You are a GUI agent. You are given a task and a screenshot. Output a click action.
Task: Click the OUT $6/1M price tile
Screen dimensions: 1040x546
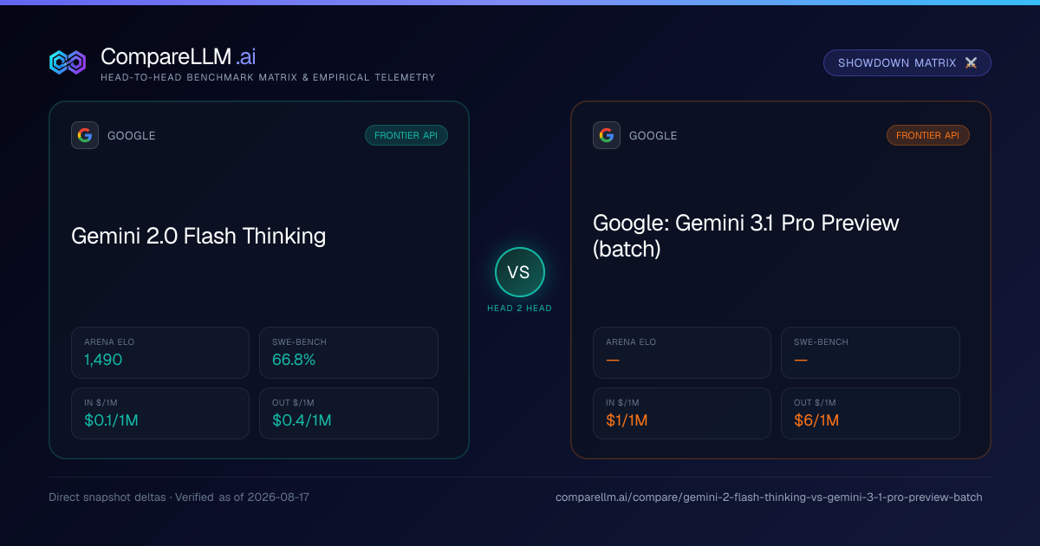pyautogui.click(x=870, y=413)
